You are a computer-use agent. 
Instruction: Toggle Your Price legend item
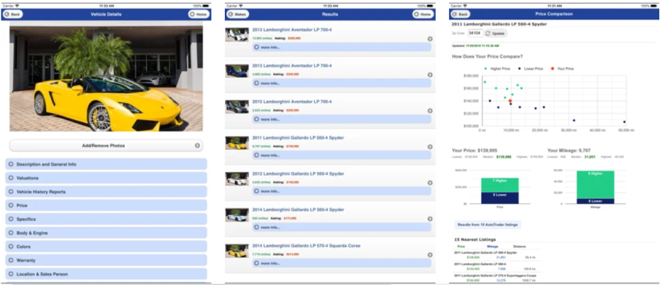tap(562, 68)
